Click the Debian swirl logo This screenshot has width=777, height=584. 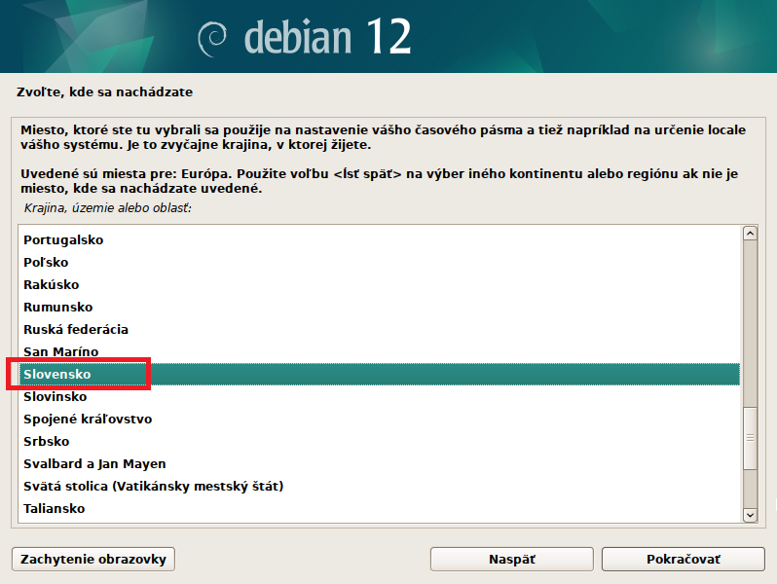point(214,37)
